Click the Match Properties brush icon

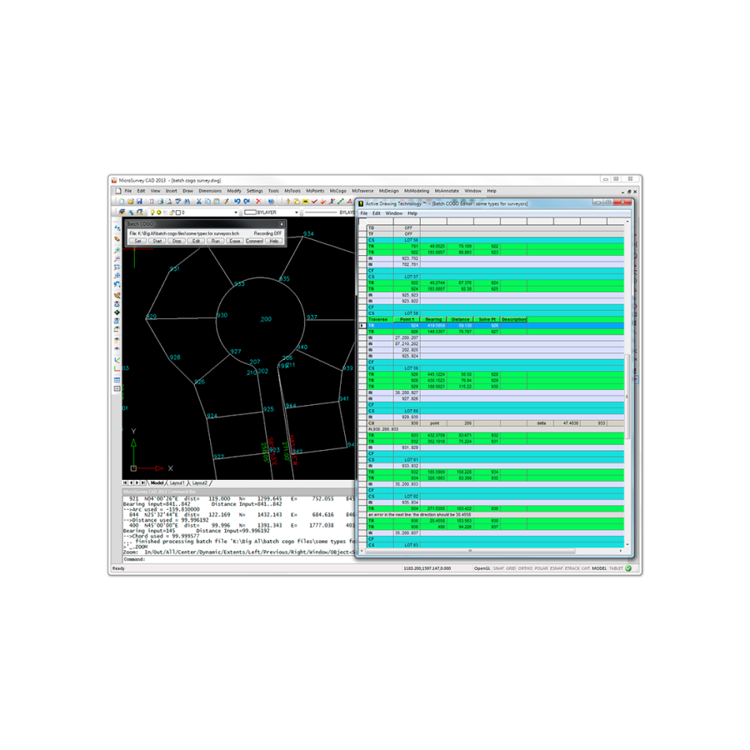[x=226, y=202]
